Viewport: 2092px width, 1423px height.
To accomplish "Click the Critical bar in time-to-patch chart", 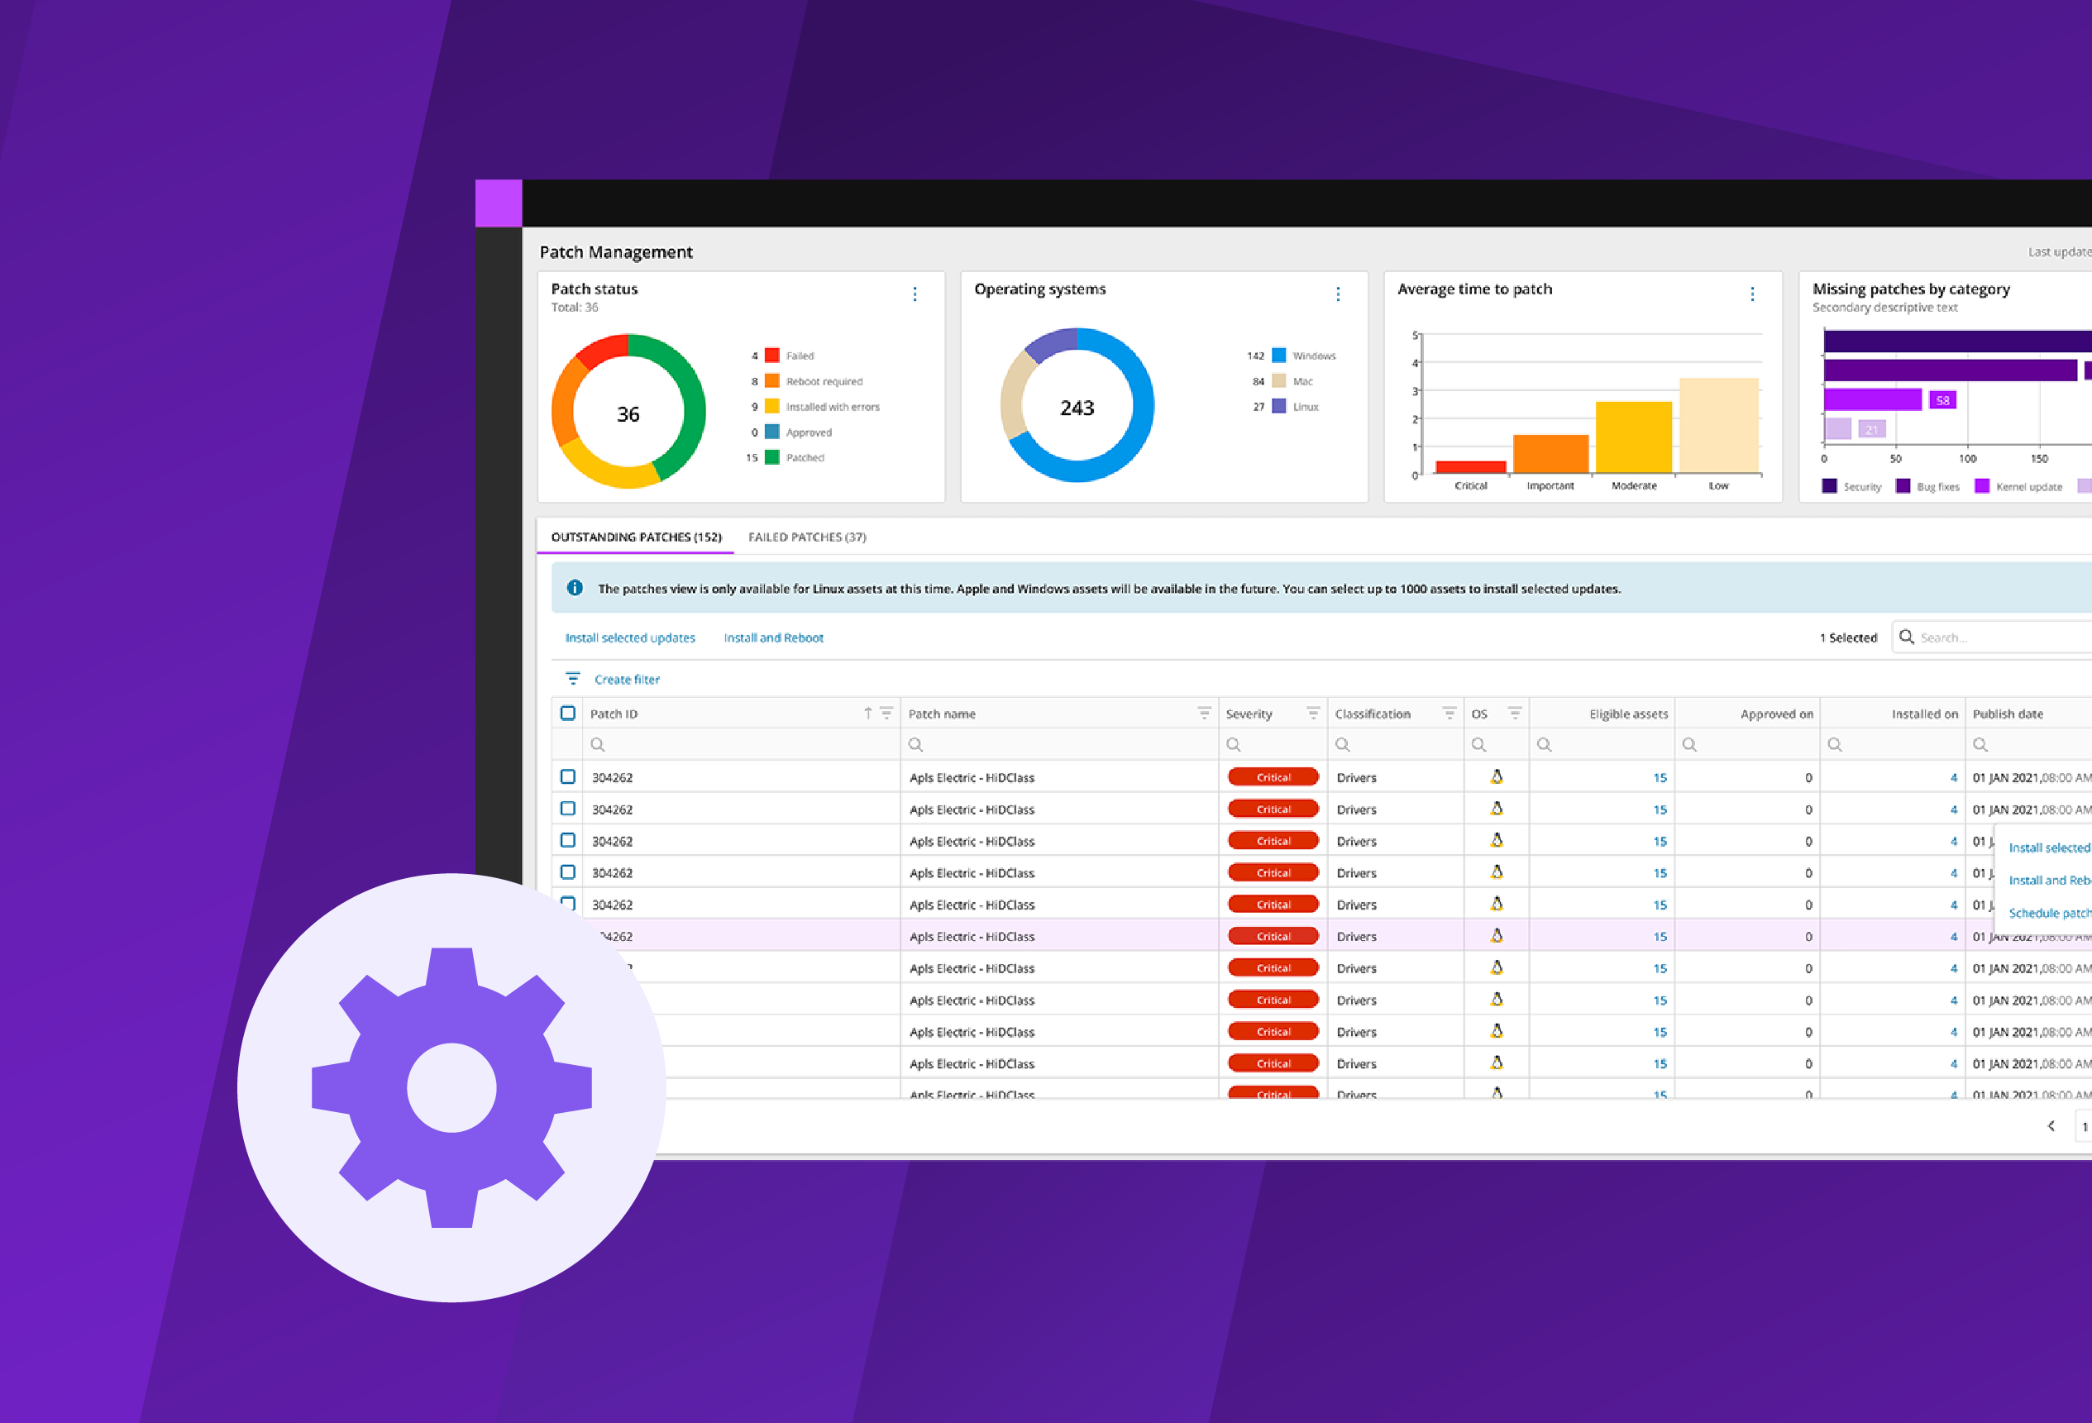I will click(x=1470, y=467).
